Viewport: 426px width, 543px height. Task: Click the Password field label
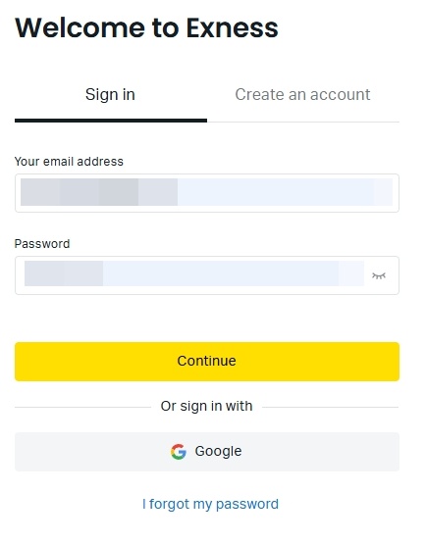point(42,244)
